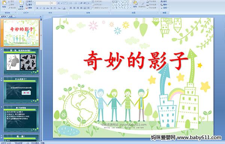Select slide 2 thumbnail with rabbit shadows
The height and width of the screenshot is (144, 225).
21,62
